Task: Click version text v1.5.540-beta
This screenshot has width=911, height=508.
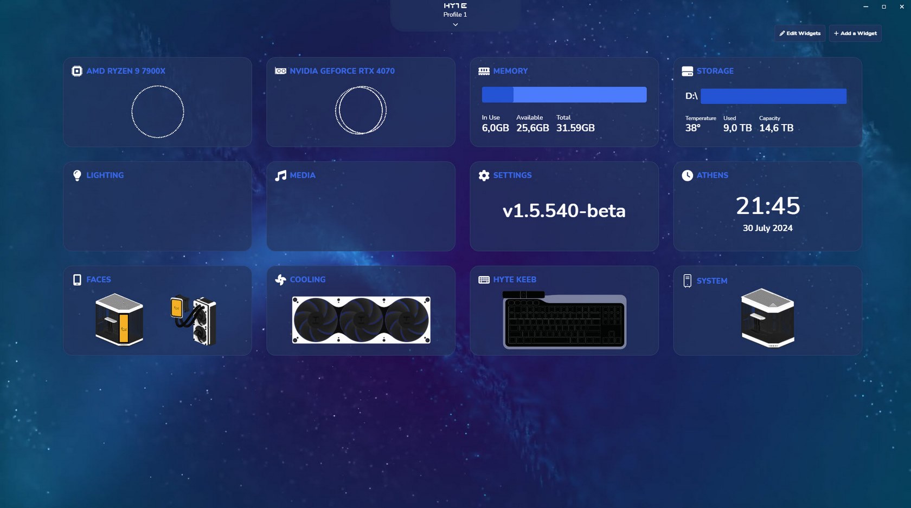Action: (564, 211)
